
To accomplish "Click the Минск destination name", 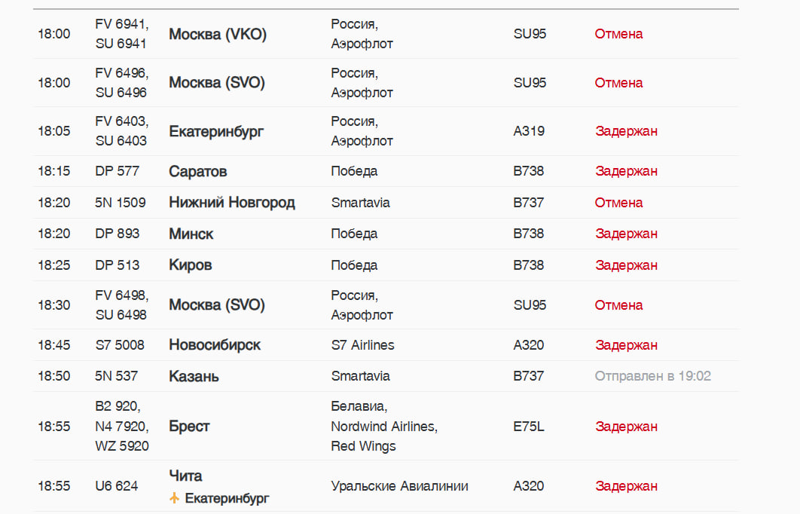I will point(191,234).
